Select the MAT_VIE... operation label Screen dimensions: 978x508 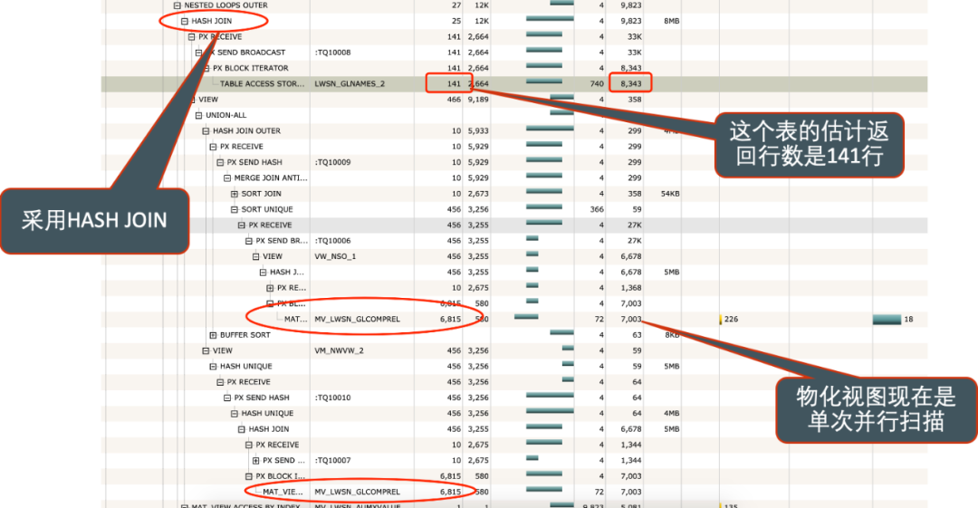[283, 492]
